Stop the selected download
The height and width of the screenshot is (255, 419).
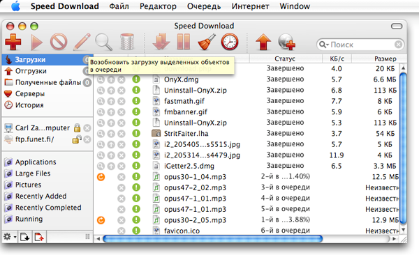click(x=59, y=42)
